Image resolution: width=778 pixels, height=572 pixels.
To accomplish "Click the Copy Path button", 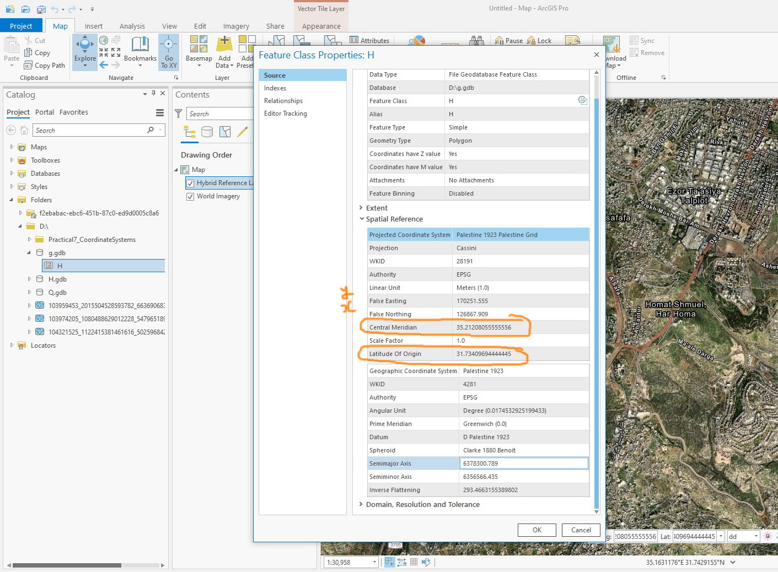I will click(x=45, y=66).
